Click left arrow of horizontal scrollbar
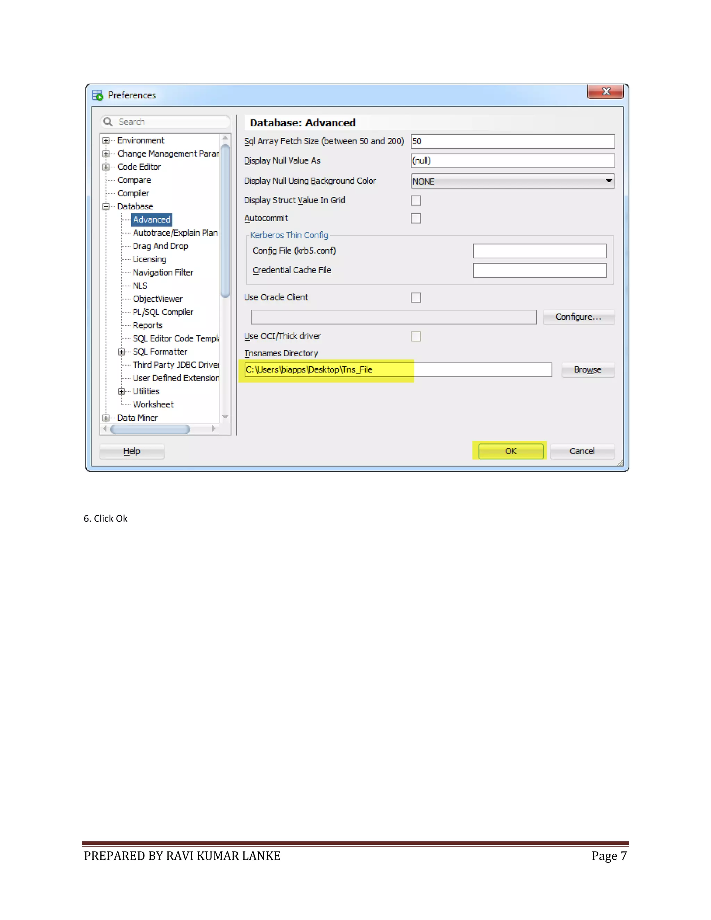The image size is (711, 920). [105, 428]
